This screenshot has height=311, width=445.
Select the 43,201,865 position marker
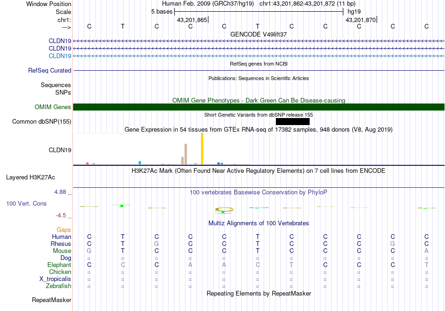[192, 20]
